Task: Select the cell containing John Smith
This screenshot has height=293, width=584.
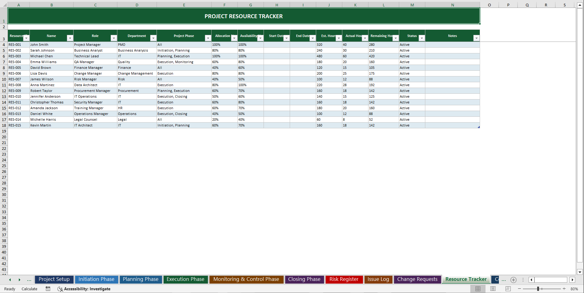Action: pyautogui.click(x=51, y=45)
